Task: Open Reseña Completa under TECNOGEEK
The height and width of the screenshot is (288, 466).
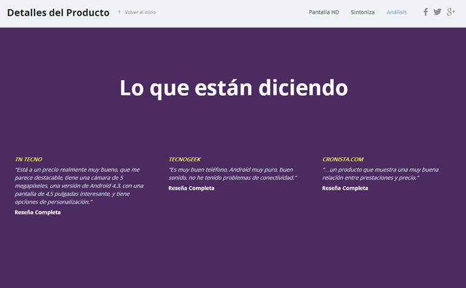Action: point(191,189)
